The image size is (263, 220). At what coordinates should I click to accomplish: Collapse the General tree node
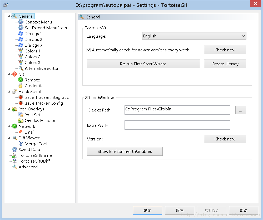(x=9, y=16)
